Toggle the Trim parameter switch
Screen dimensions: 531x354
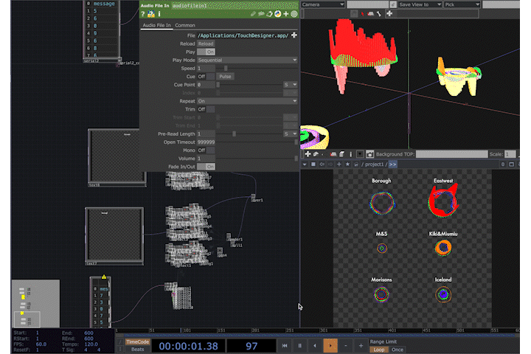(206, 109)
